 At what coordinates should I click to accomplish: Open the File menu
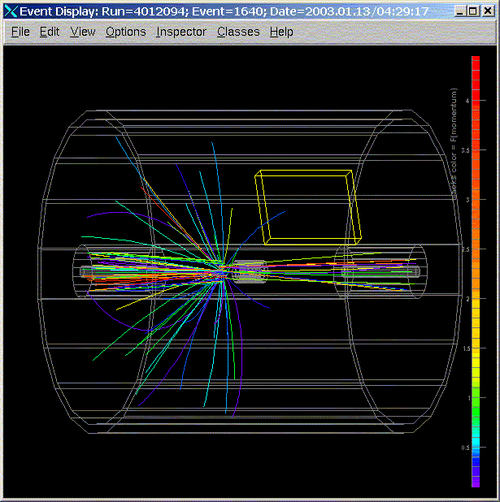coord(20,32)
